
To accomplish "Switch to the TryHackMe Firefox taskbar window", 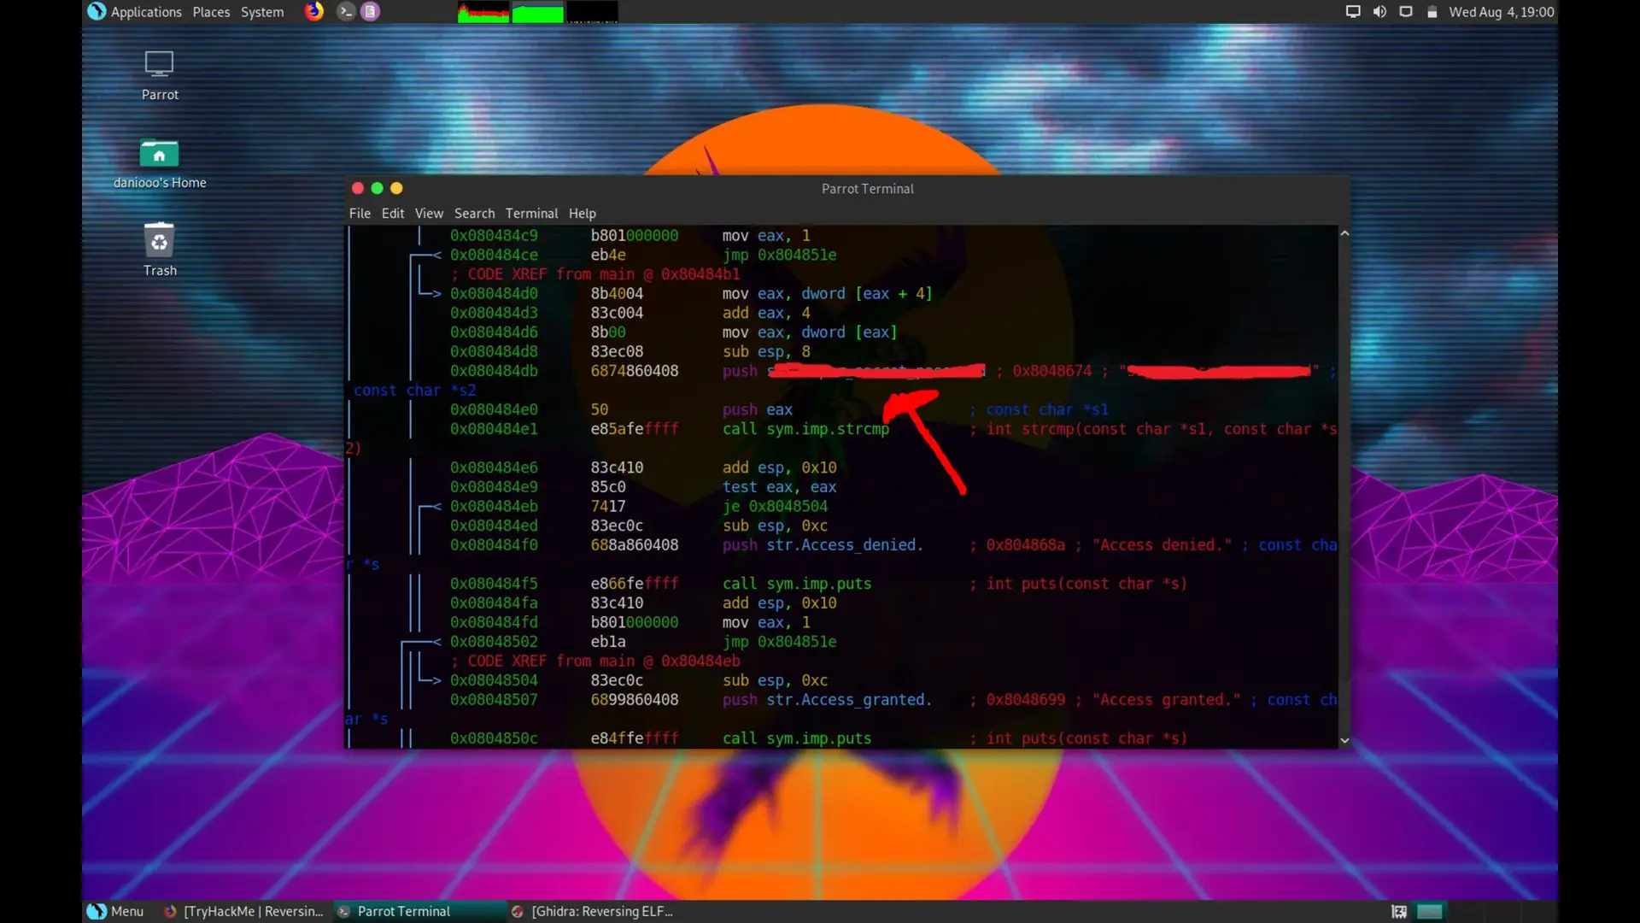I will tap(243, 912).
